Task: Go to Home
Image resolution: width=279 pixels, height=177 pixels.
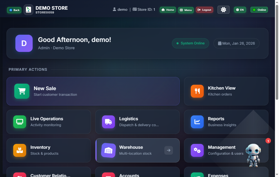Action: [x=168, y=10]
